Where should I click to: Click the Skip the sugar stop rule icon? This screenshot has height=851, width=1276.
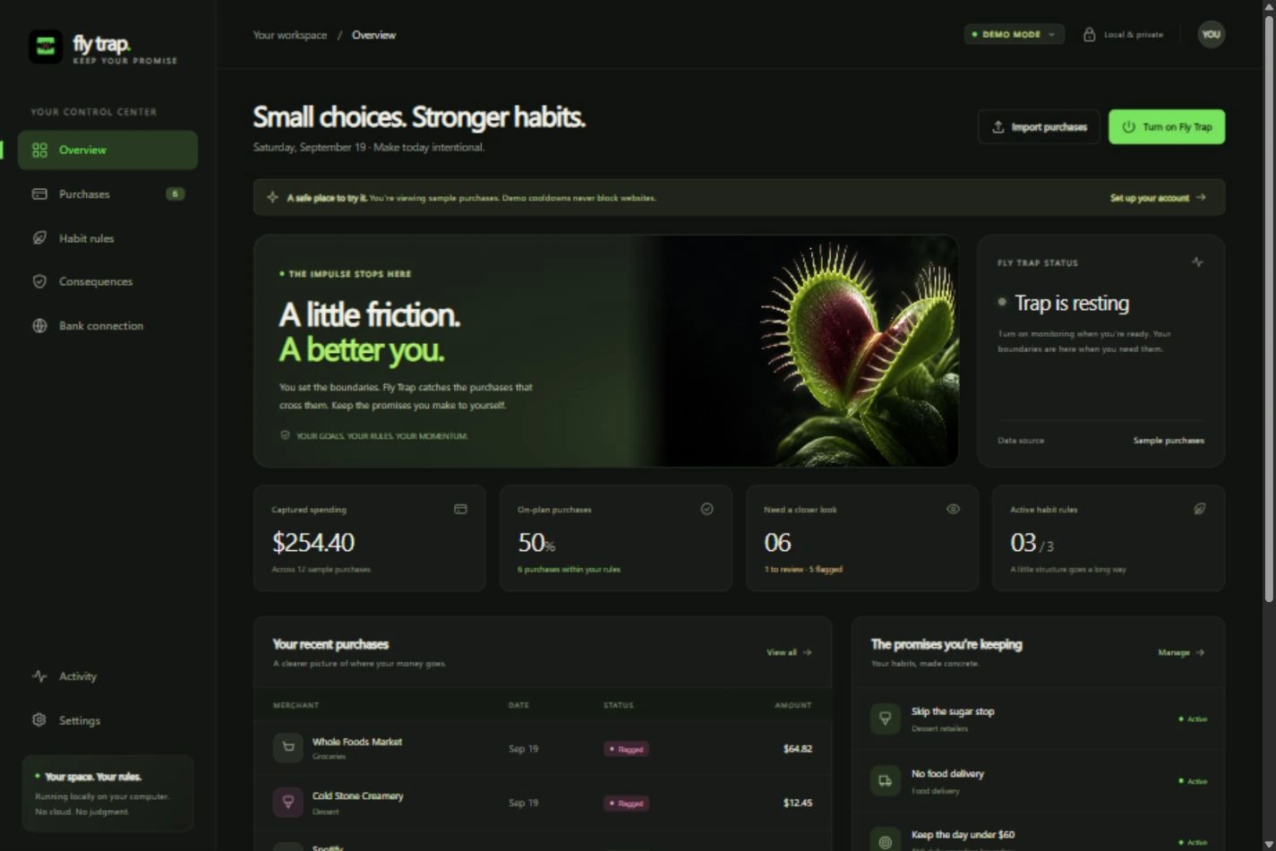tap(885, 718)
